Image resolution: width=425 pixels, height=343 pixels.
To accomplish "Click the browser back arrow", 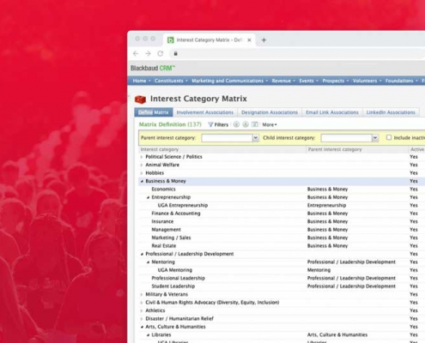I will 136,53.
